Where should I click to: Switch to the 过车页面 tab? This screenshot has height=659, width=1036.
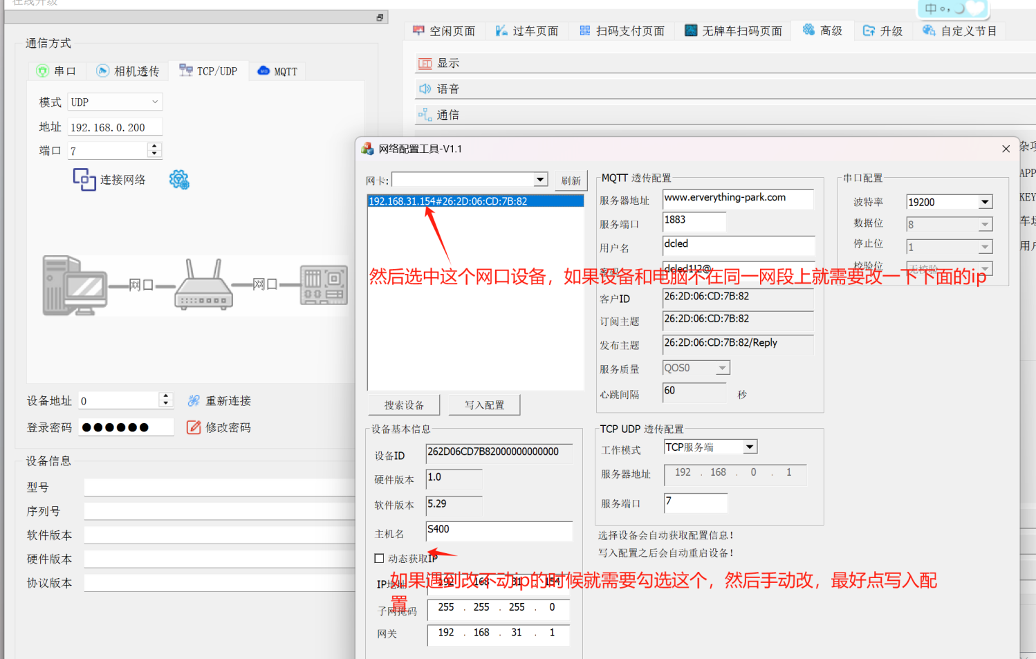click(528, 31)
